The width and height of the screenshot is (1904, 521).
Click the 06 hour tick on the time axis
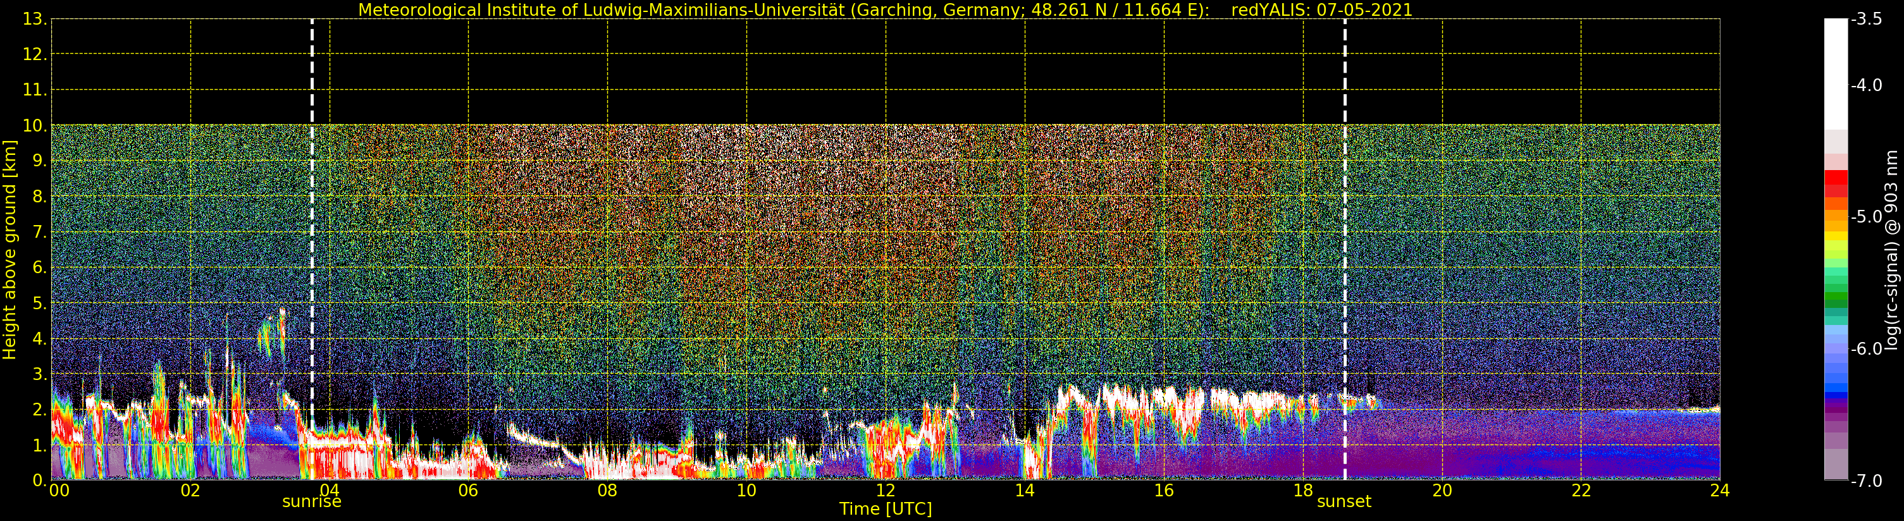[468, 491]
